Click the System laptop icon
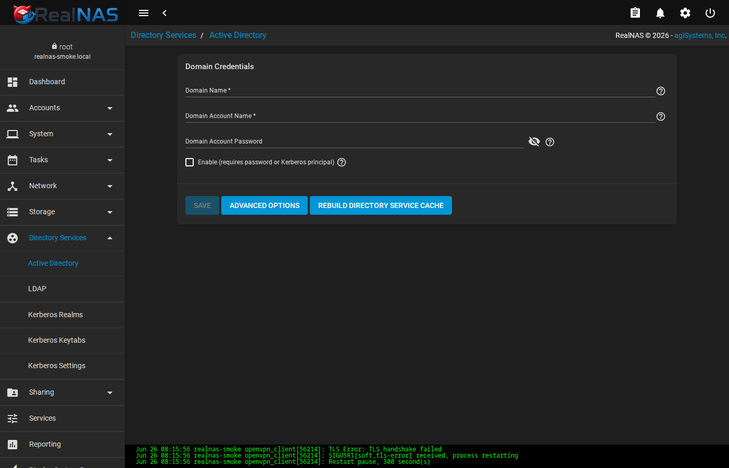Screen dimensions: 729x468 [12, 134]
